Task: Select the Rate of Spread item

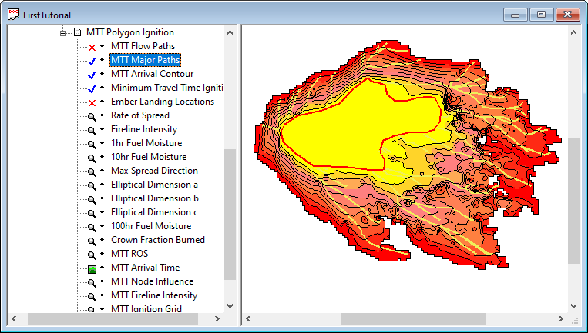Action: (x=140, y=115)
